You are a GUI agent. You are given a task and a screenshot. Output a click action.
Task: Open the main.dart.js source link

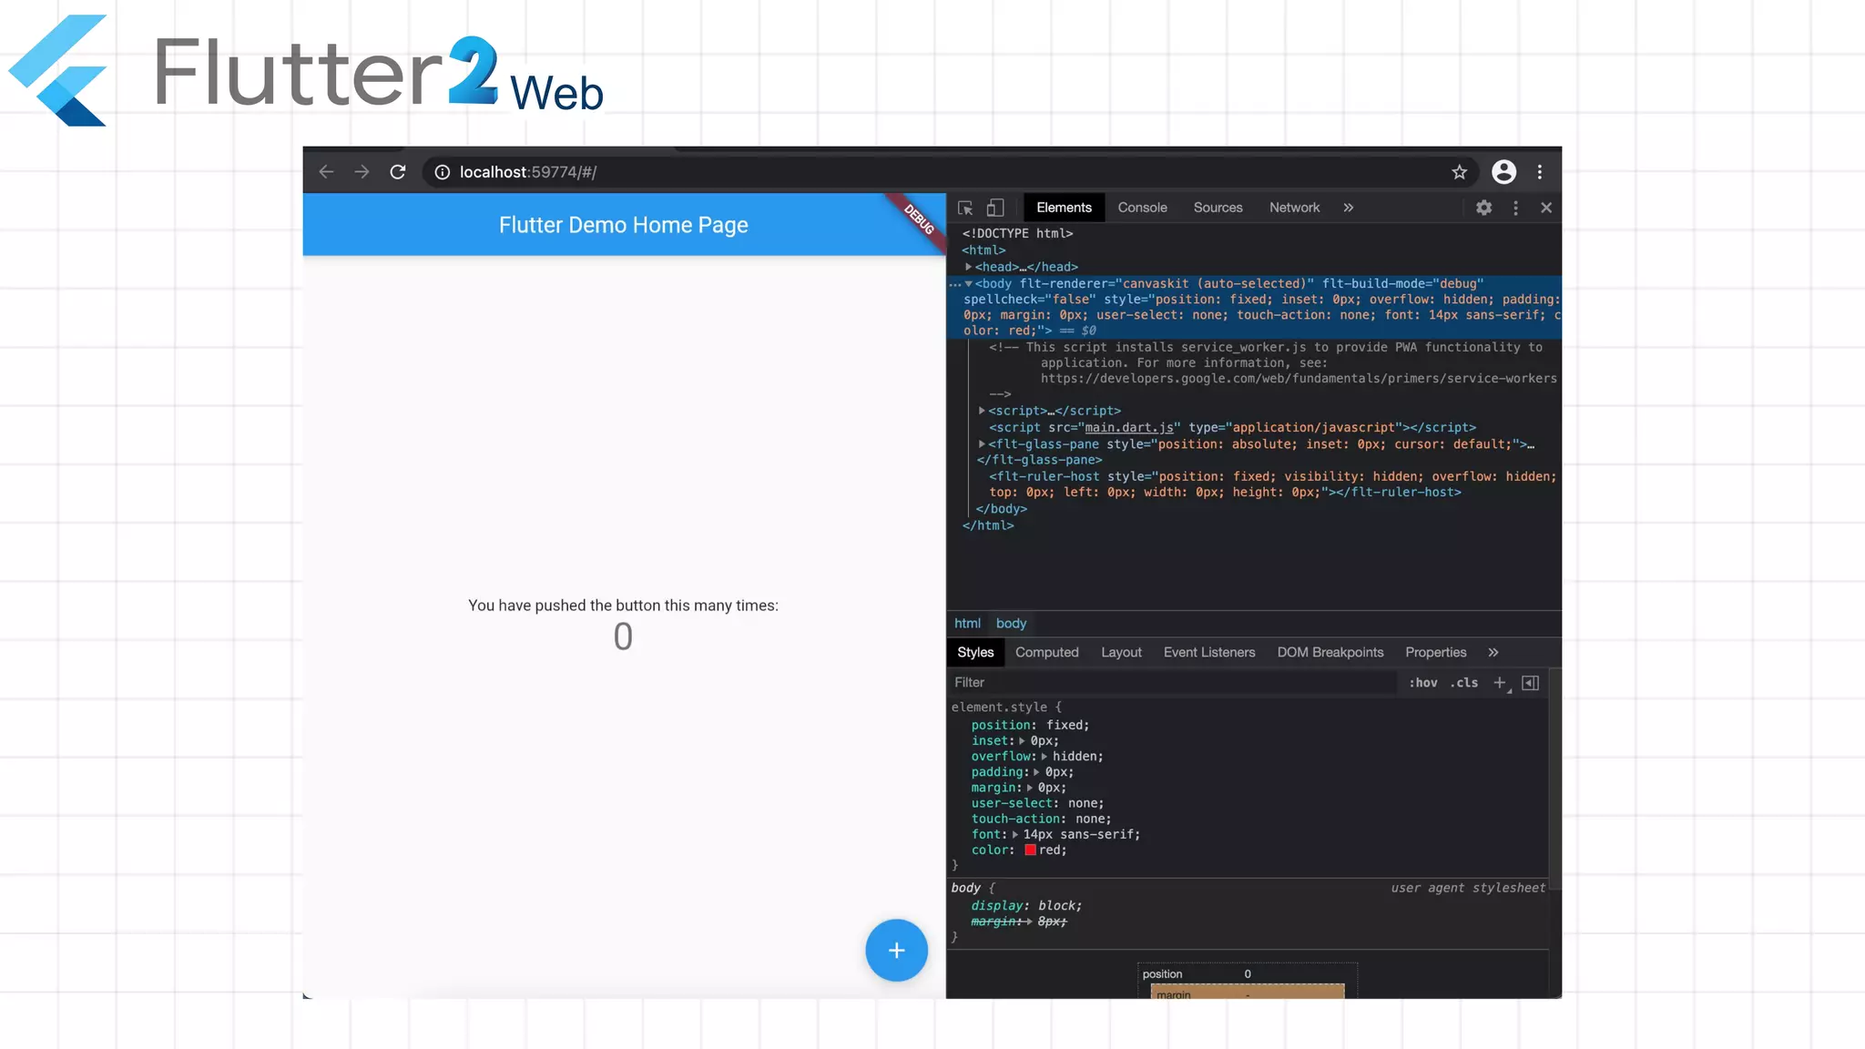tap(1128, 427)
